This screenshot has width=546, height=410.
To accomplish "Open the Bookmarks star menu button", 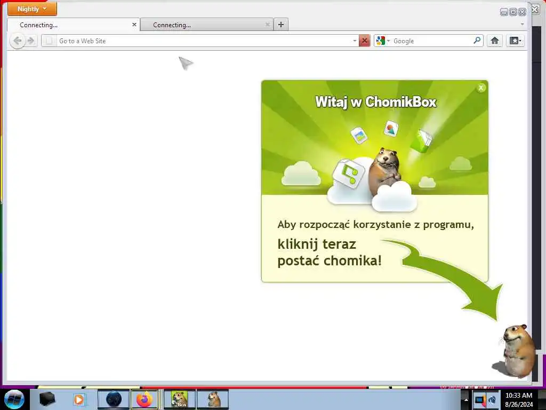I will [x=516, y=41].
